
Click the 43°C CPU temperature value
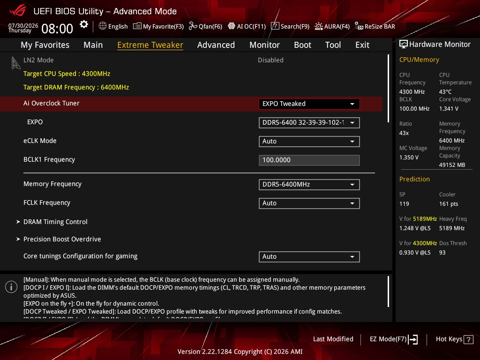coord(445,91)
